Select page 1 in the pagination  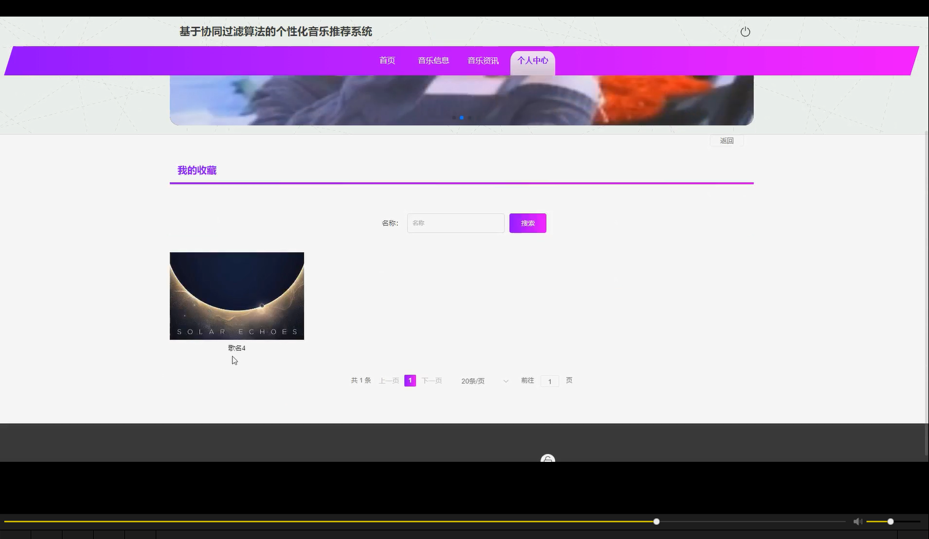[409, 380]
